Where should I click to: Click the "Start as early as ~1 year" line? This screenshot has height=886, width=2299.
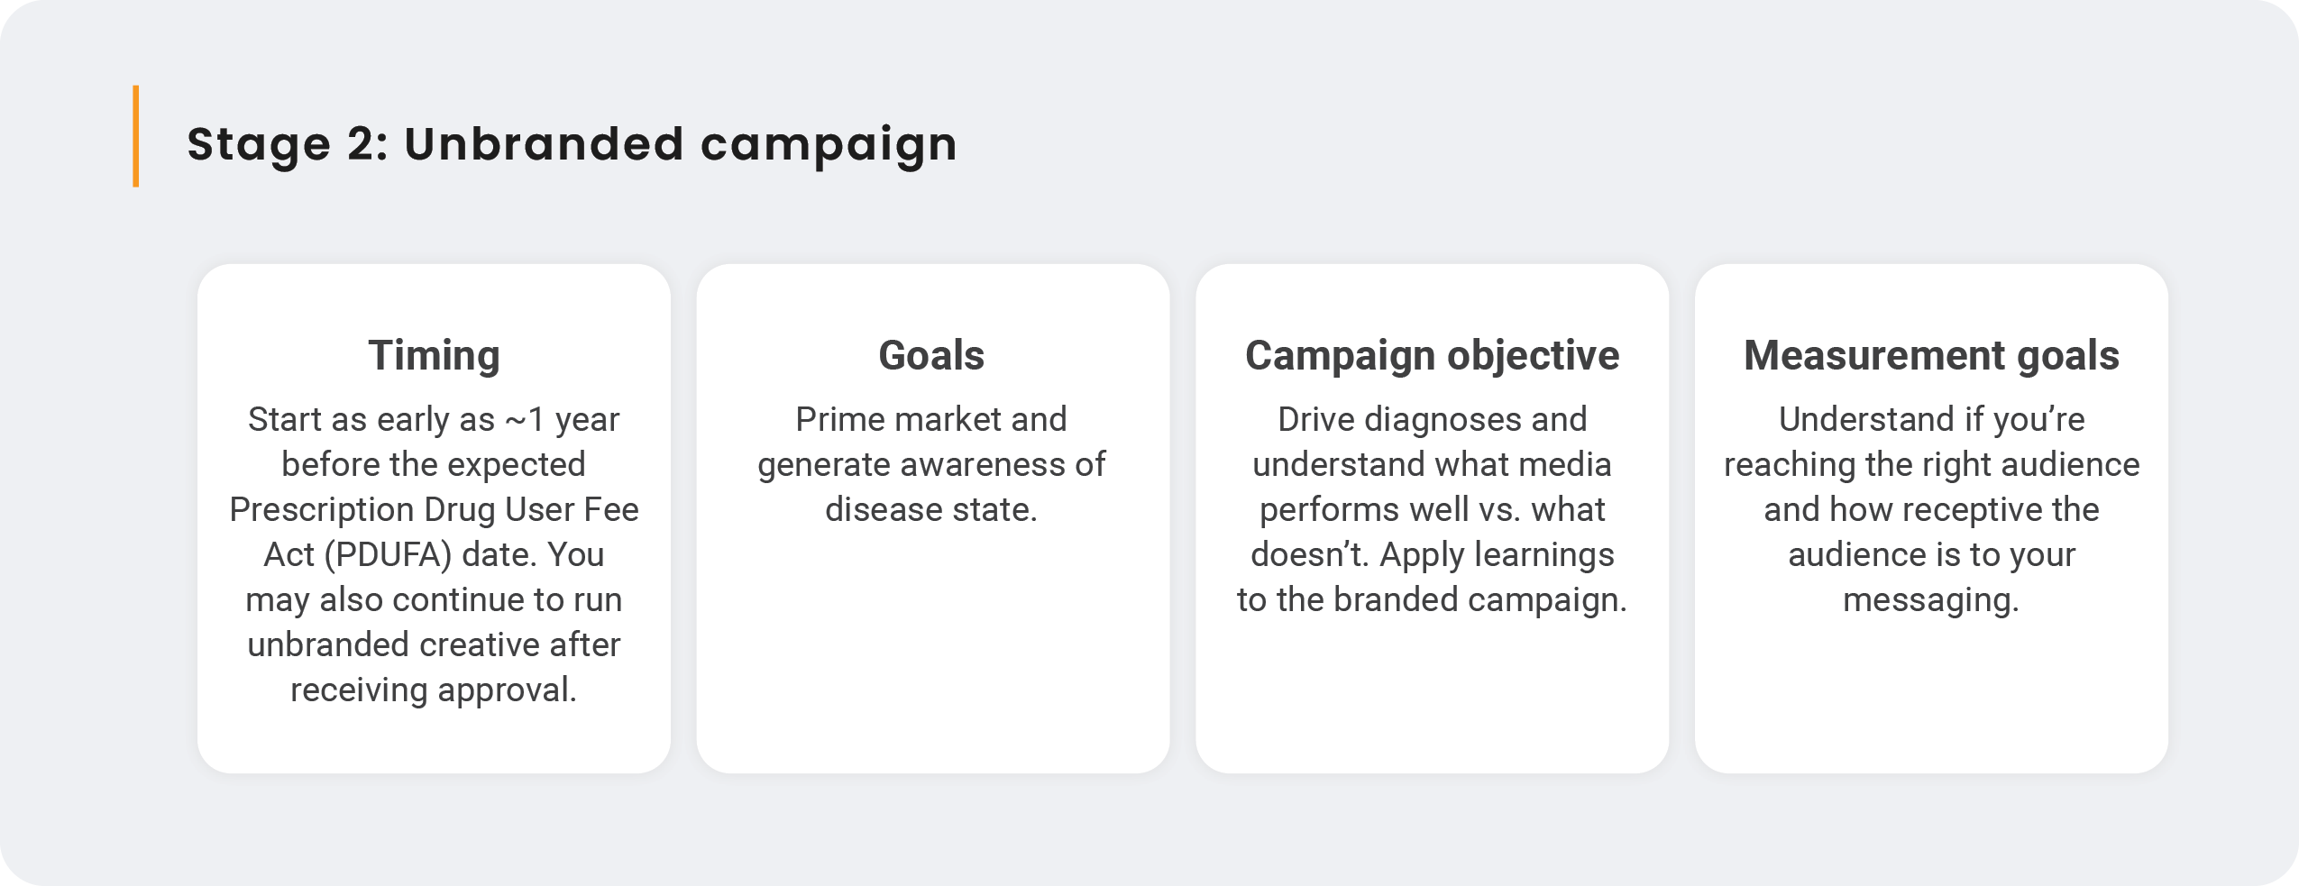point(434,420)
